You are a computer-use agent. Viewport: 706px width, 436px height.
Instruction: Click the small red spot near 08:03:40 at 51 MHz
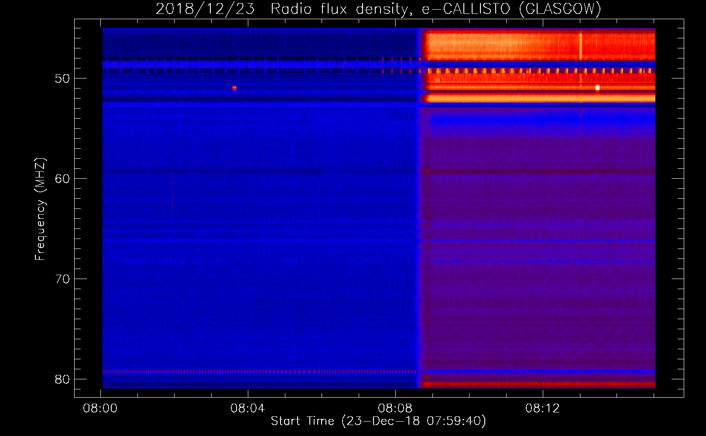click(x=234, y=88)
